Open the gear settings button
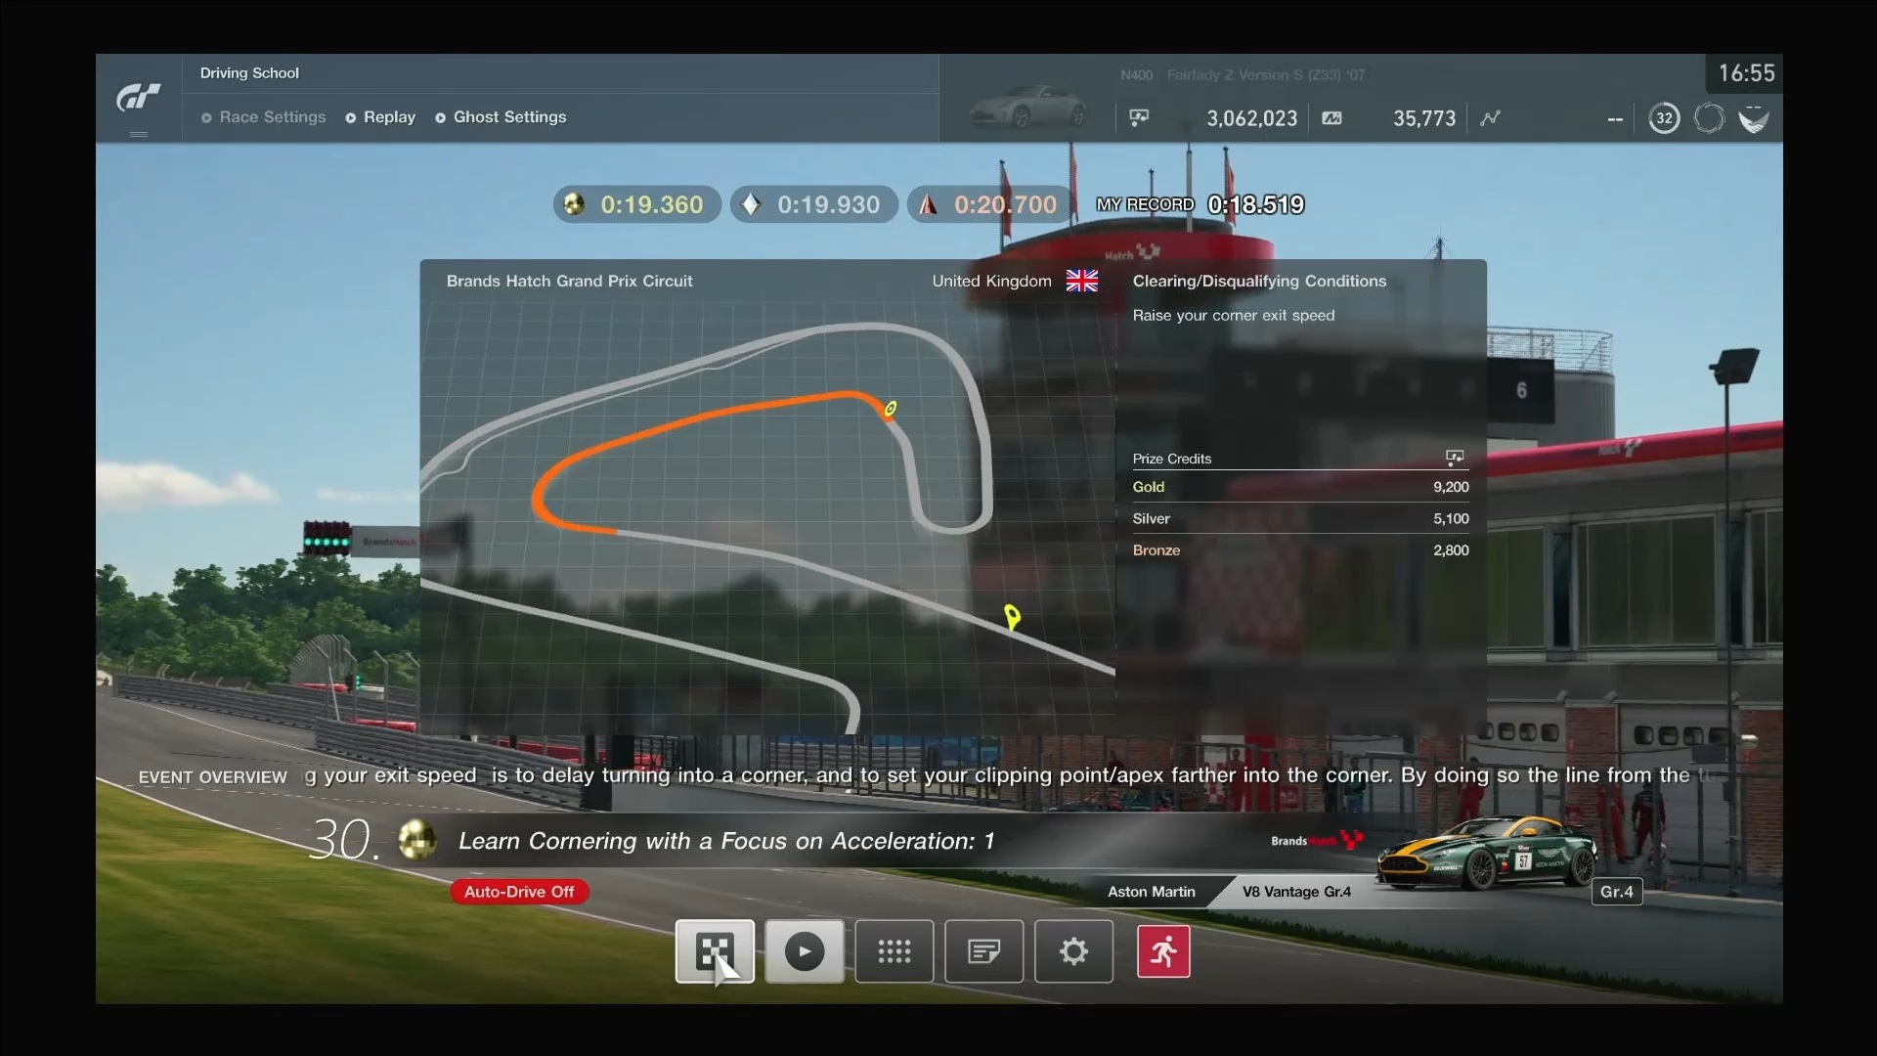The width and height of the screenshot is (1877, 1056). [x=1073, y=951]
